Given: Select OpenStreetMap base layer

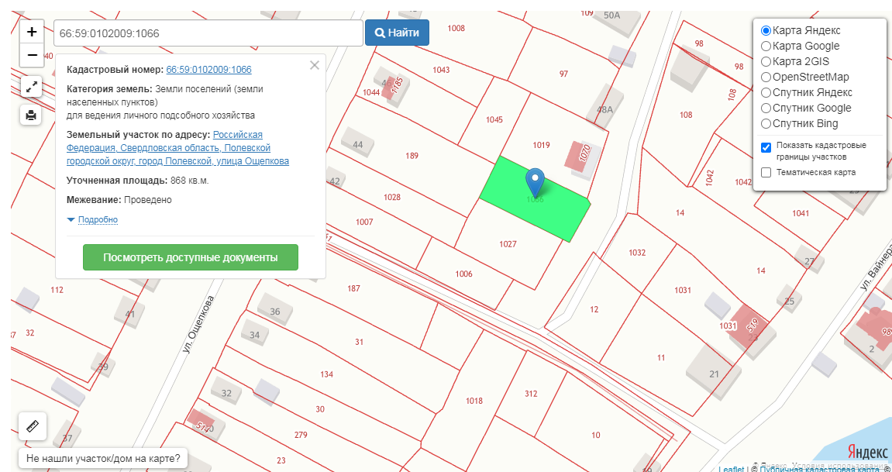Looking at the screenshot, I should click(766, 77).
